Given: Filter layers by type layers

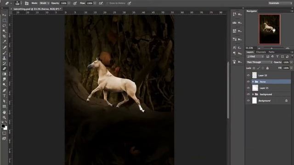Looking at the screenshot, I should tap(277, 56).
